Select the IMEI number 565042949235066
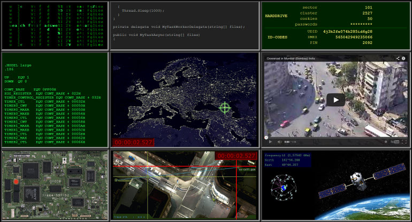The image size is (412, 222). pos(354,37)
